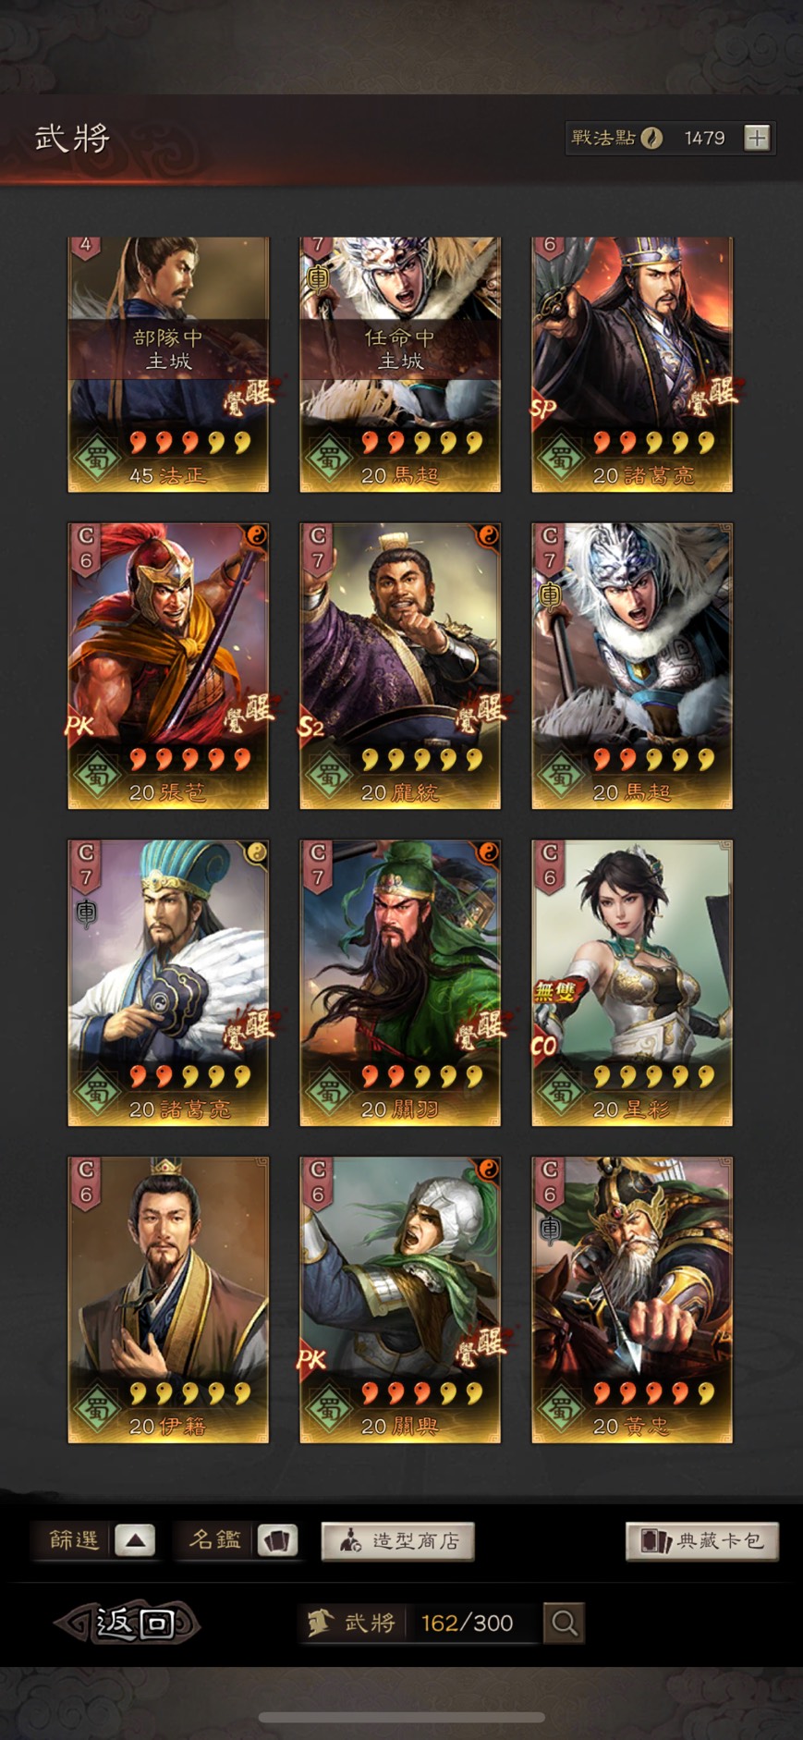Open the 名鑑 card album icon
803x1740 pixels.
click(x=277, y=1540)
